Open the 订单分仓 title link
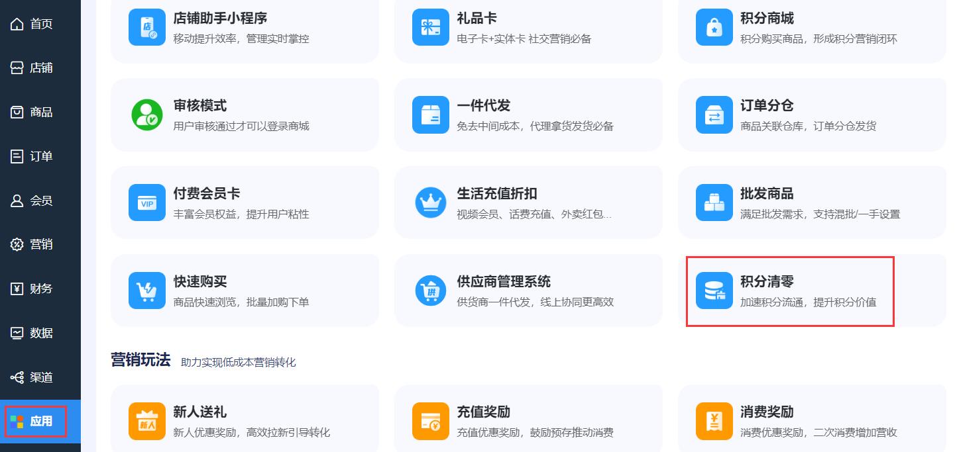 [767, 106]
